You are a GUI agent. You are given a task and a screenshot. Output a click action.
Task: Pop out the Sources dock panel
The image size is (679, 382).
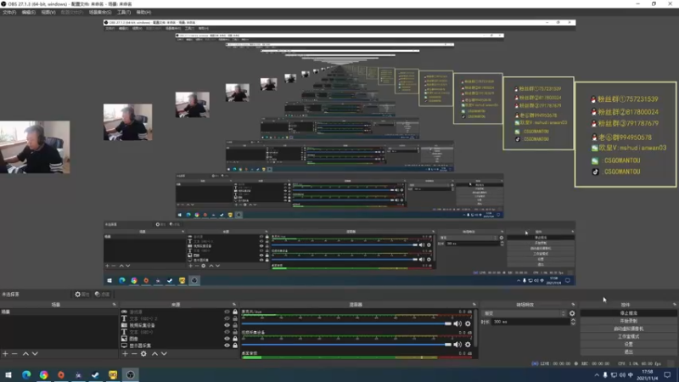[x=234, y=305]
